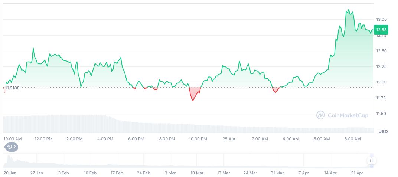Click the CoinMarketCap watermark logo icon
This screenshot has height=177, width=398.
click(x=321, y=115)
